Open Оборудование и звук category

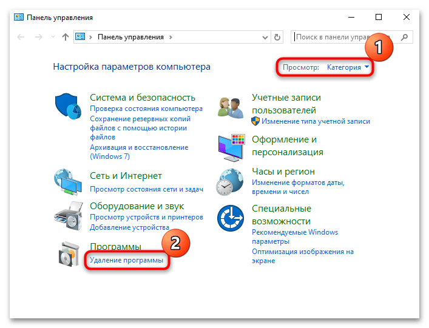[137, 206]
